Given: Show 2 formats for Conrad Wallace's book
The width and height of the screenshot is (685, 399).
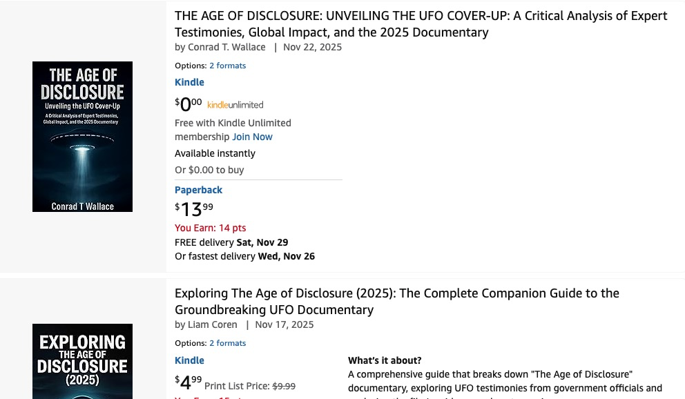Looking at the screenshot, I should tap(227, 66).
